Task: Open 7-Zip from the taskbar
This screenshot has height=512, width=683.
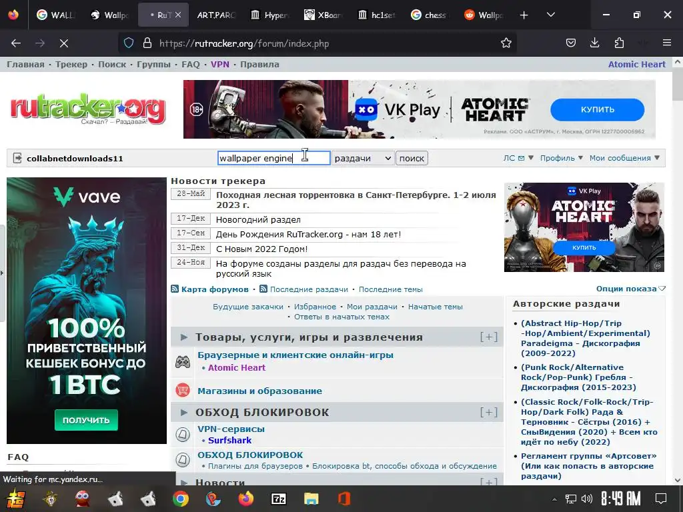Action: pos(279,499)
